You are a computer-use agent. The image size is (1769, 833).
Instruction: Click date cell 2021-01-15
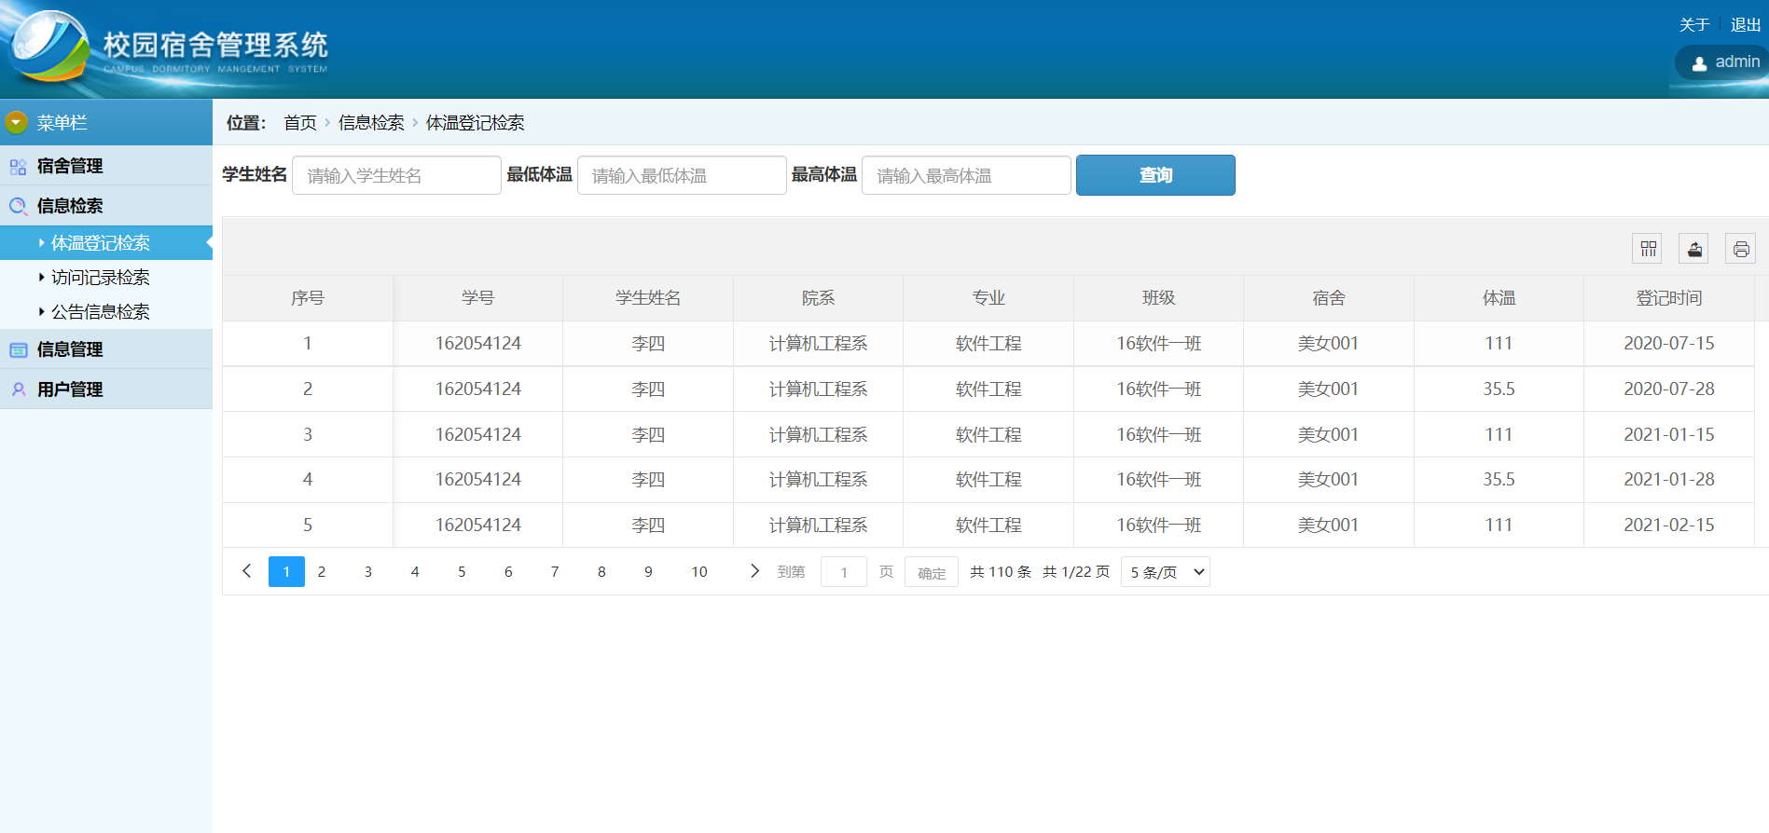pyautogui.click(x=1669, y=434)
